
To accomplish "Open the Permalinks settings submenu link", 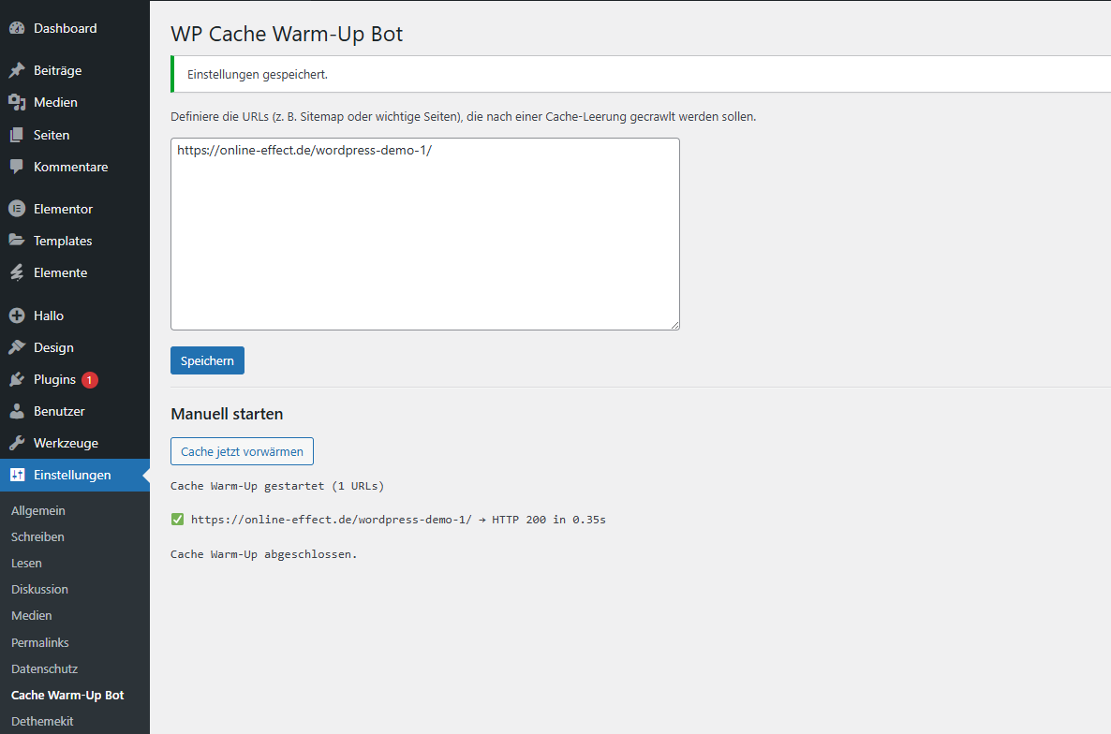I will click(40, 642).
